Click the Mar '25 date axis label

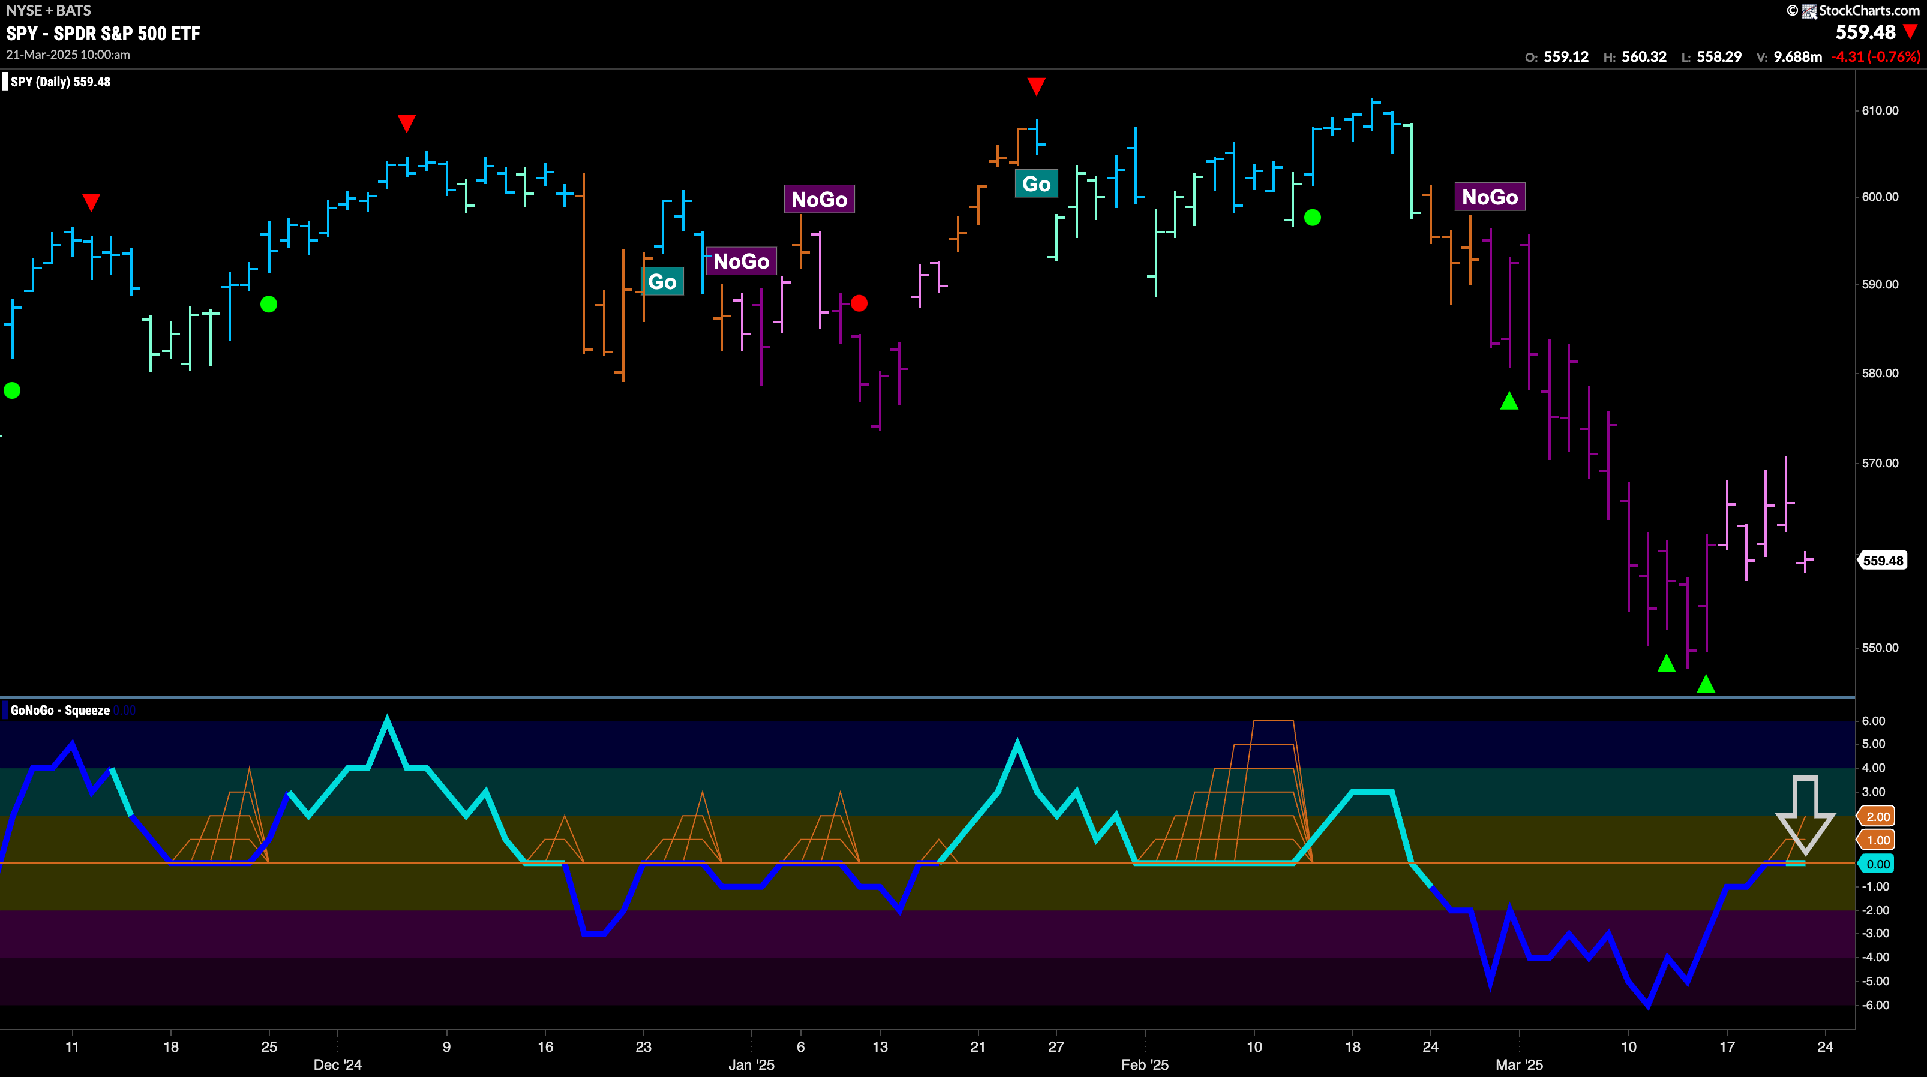click(x=1519, y=1065)
